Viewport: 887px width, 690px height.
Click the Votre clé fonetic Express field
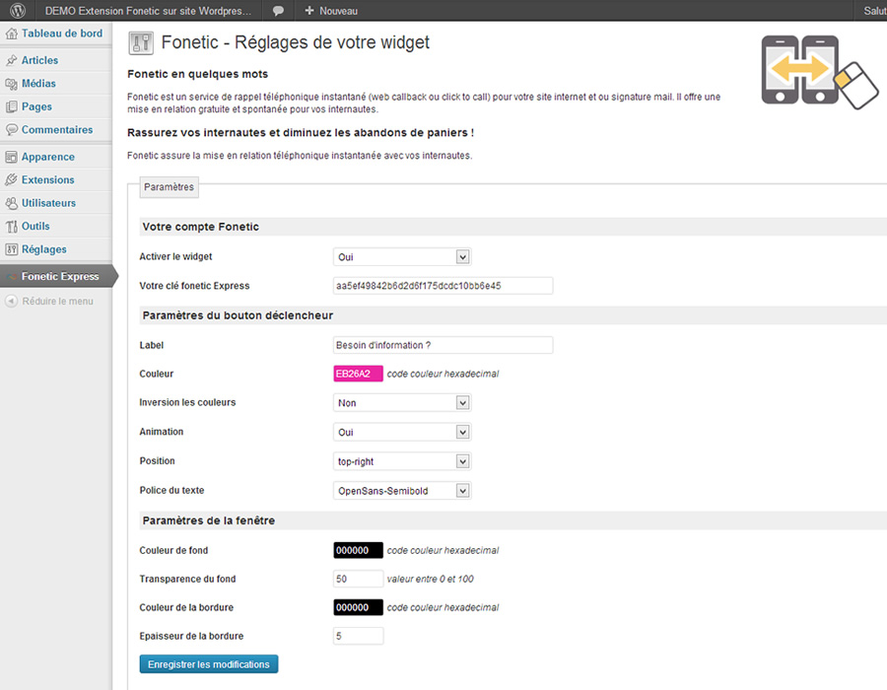pos(443,286)
